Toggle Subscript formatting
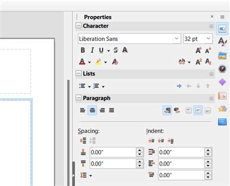Viewport: 230px width, 186px height. click(x=208, y=62)
